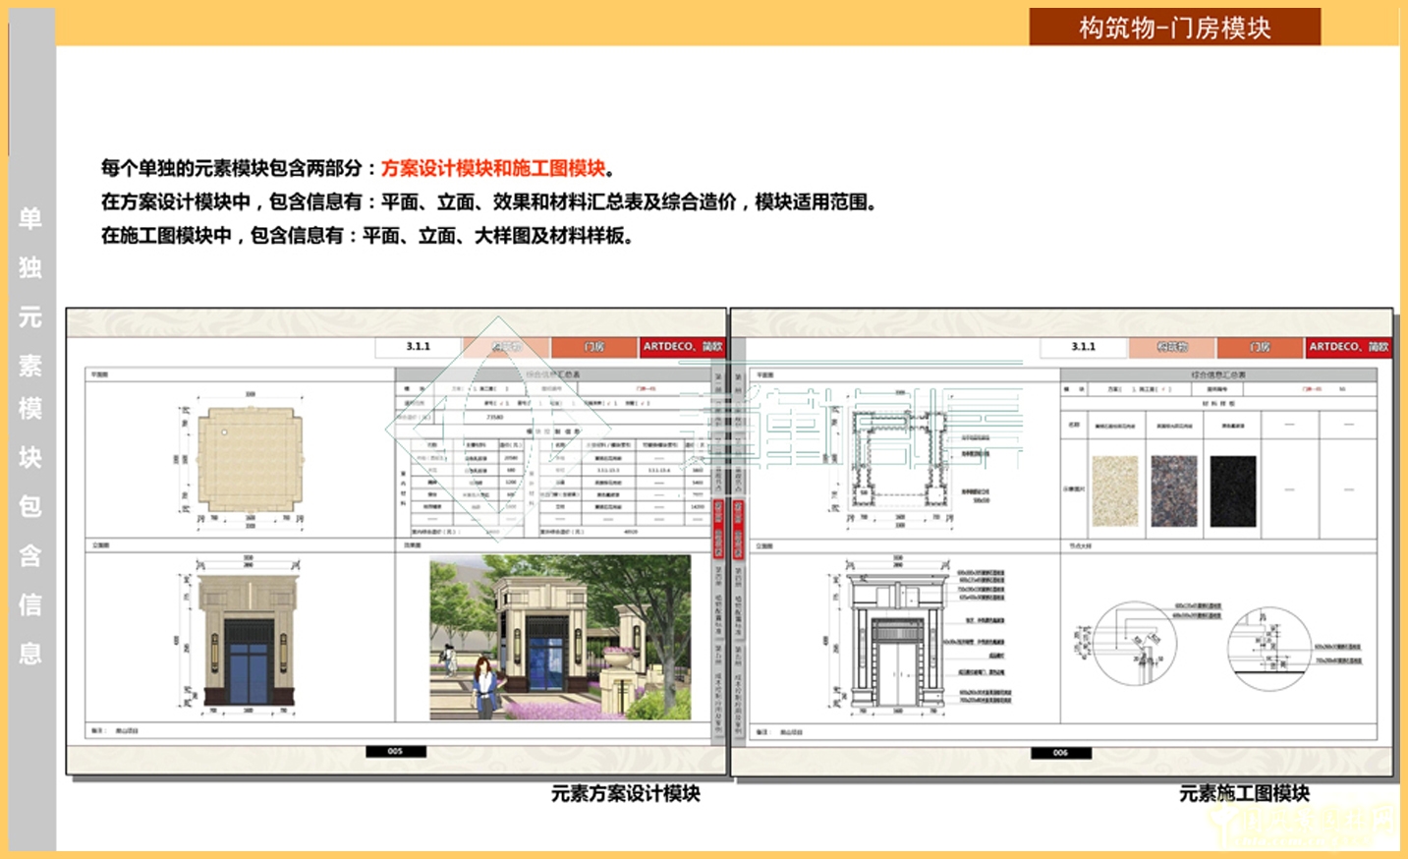Select the 门房 tab on left page
Viewport: 1408px width, 859px height.
594,347
